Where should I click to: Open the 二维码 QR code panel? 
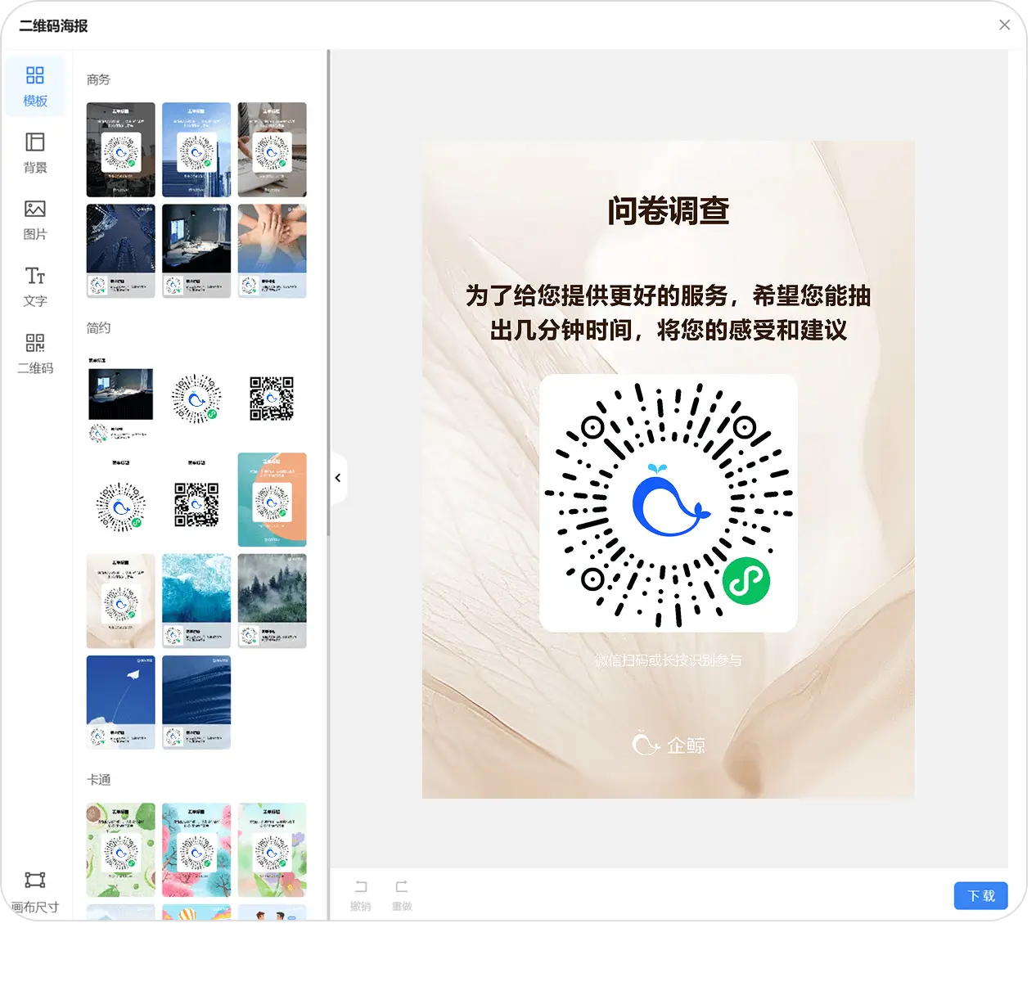[x=35, y=354]
